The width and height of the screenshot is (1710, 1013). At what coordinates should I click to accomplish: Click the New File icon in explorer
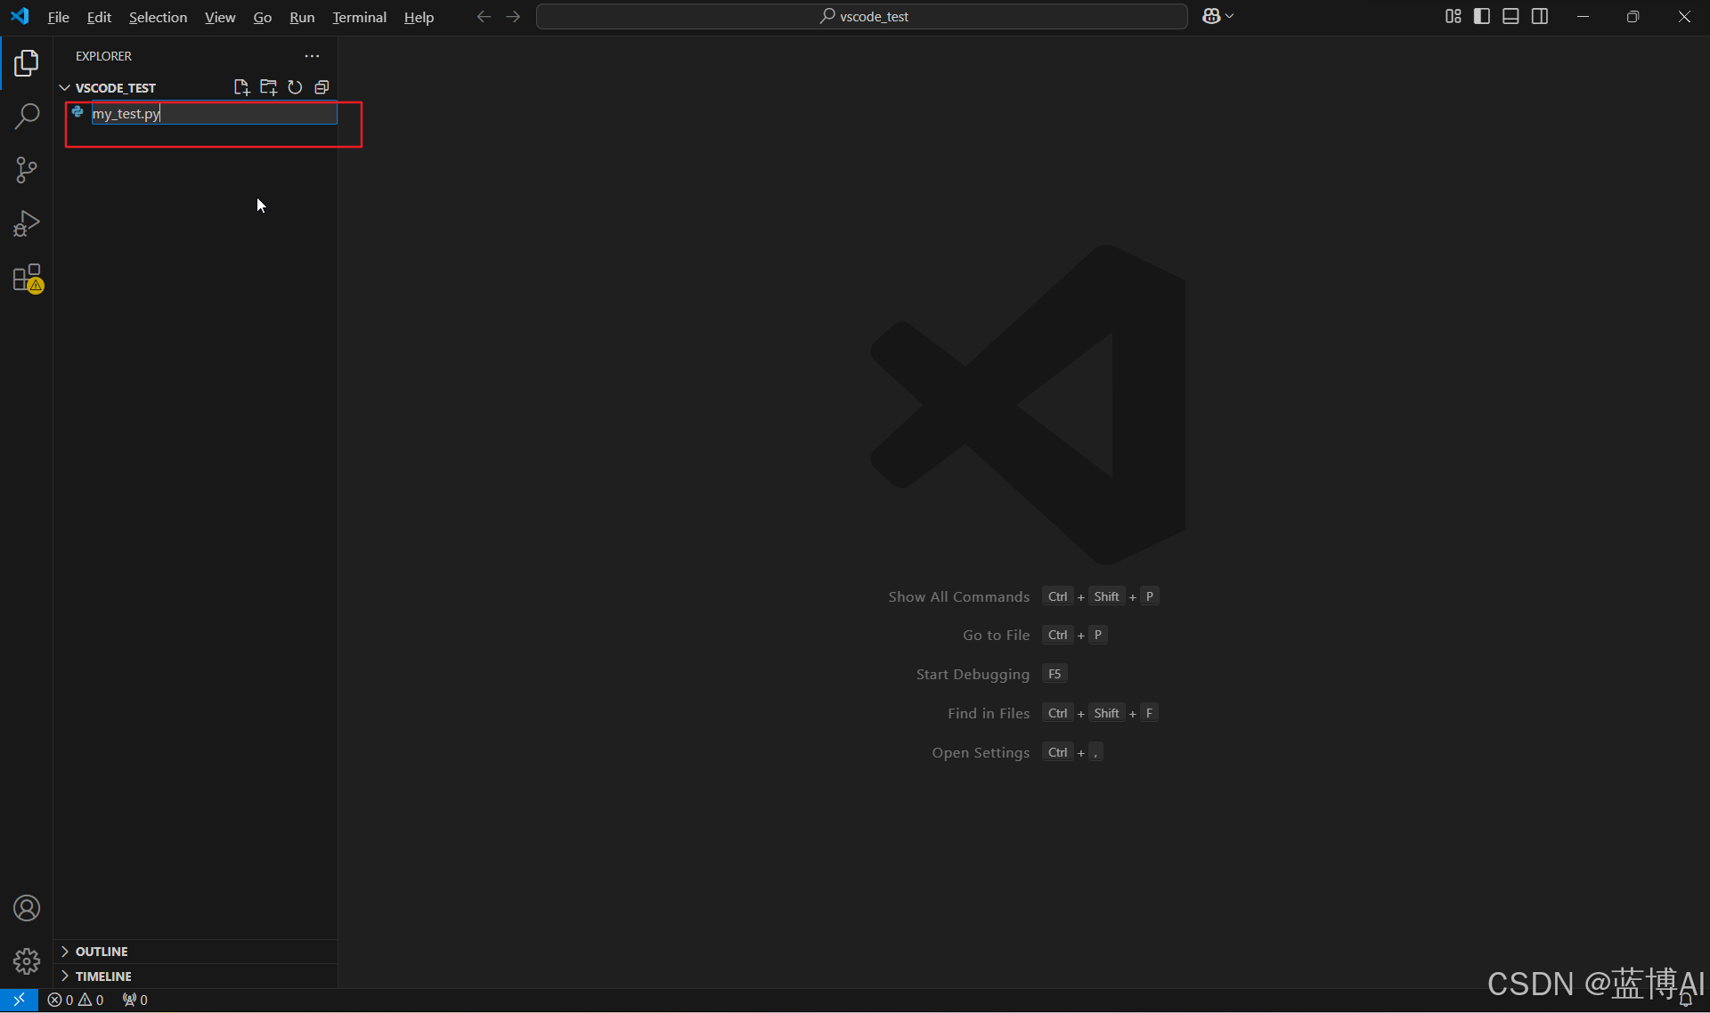tap(241, 87)
